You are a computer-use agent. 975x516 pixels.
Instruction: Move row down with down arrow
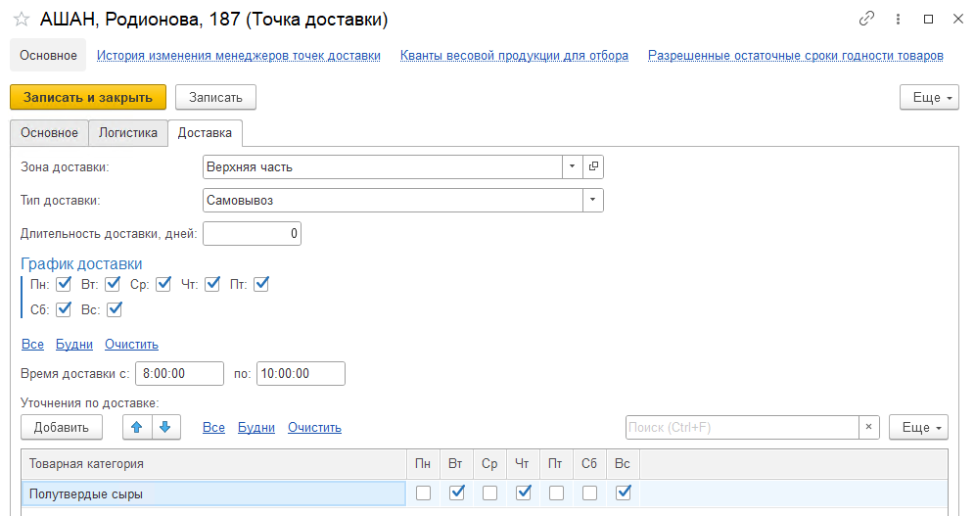[x=165, y=427]
